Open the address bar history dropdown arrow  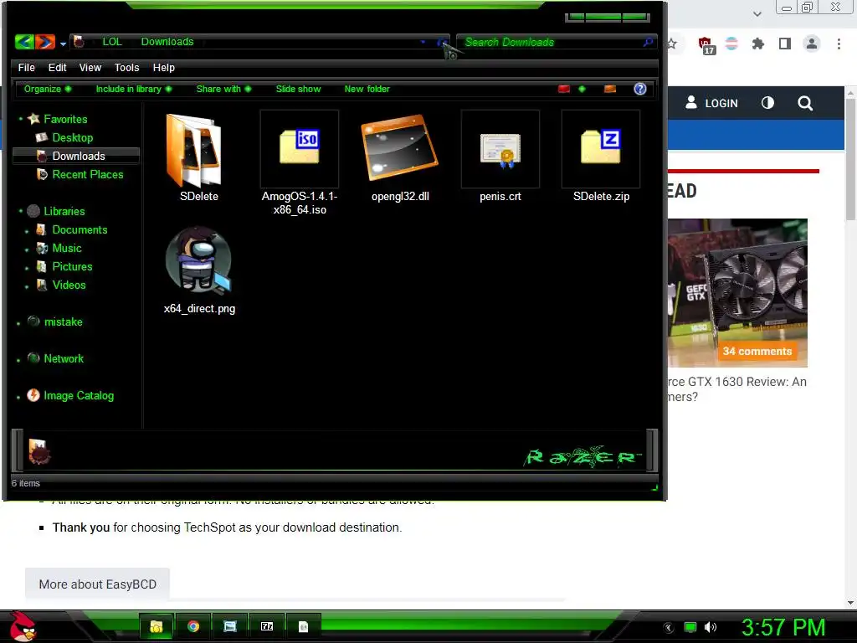tap(423, 42)
